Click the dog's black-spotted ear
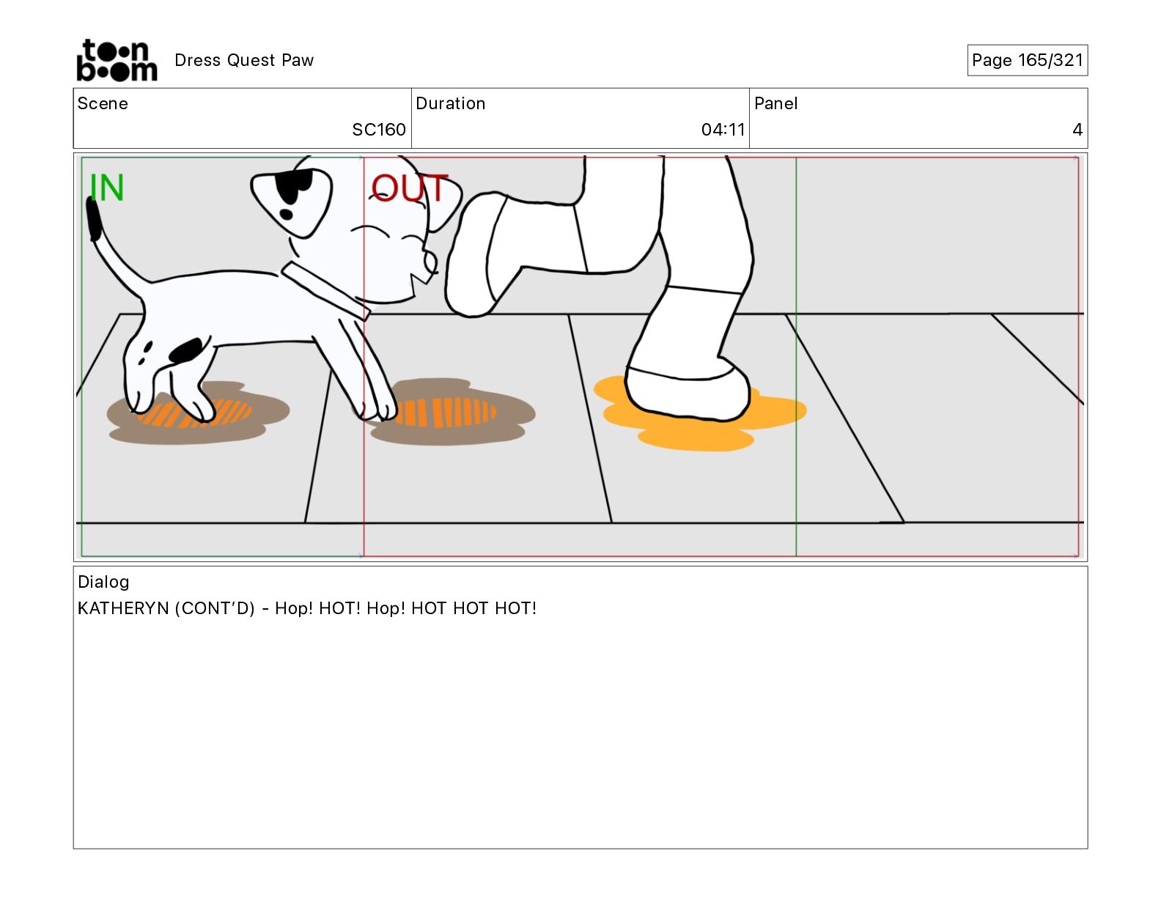 coord(292,202)
